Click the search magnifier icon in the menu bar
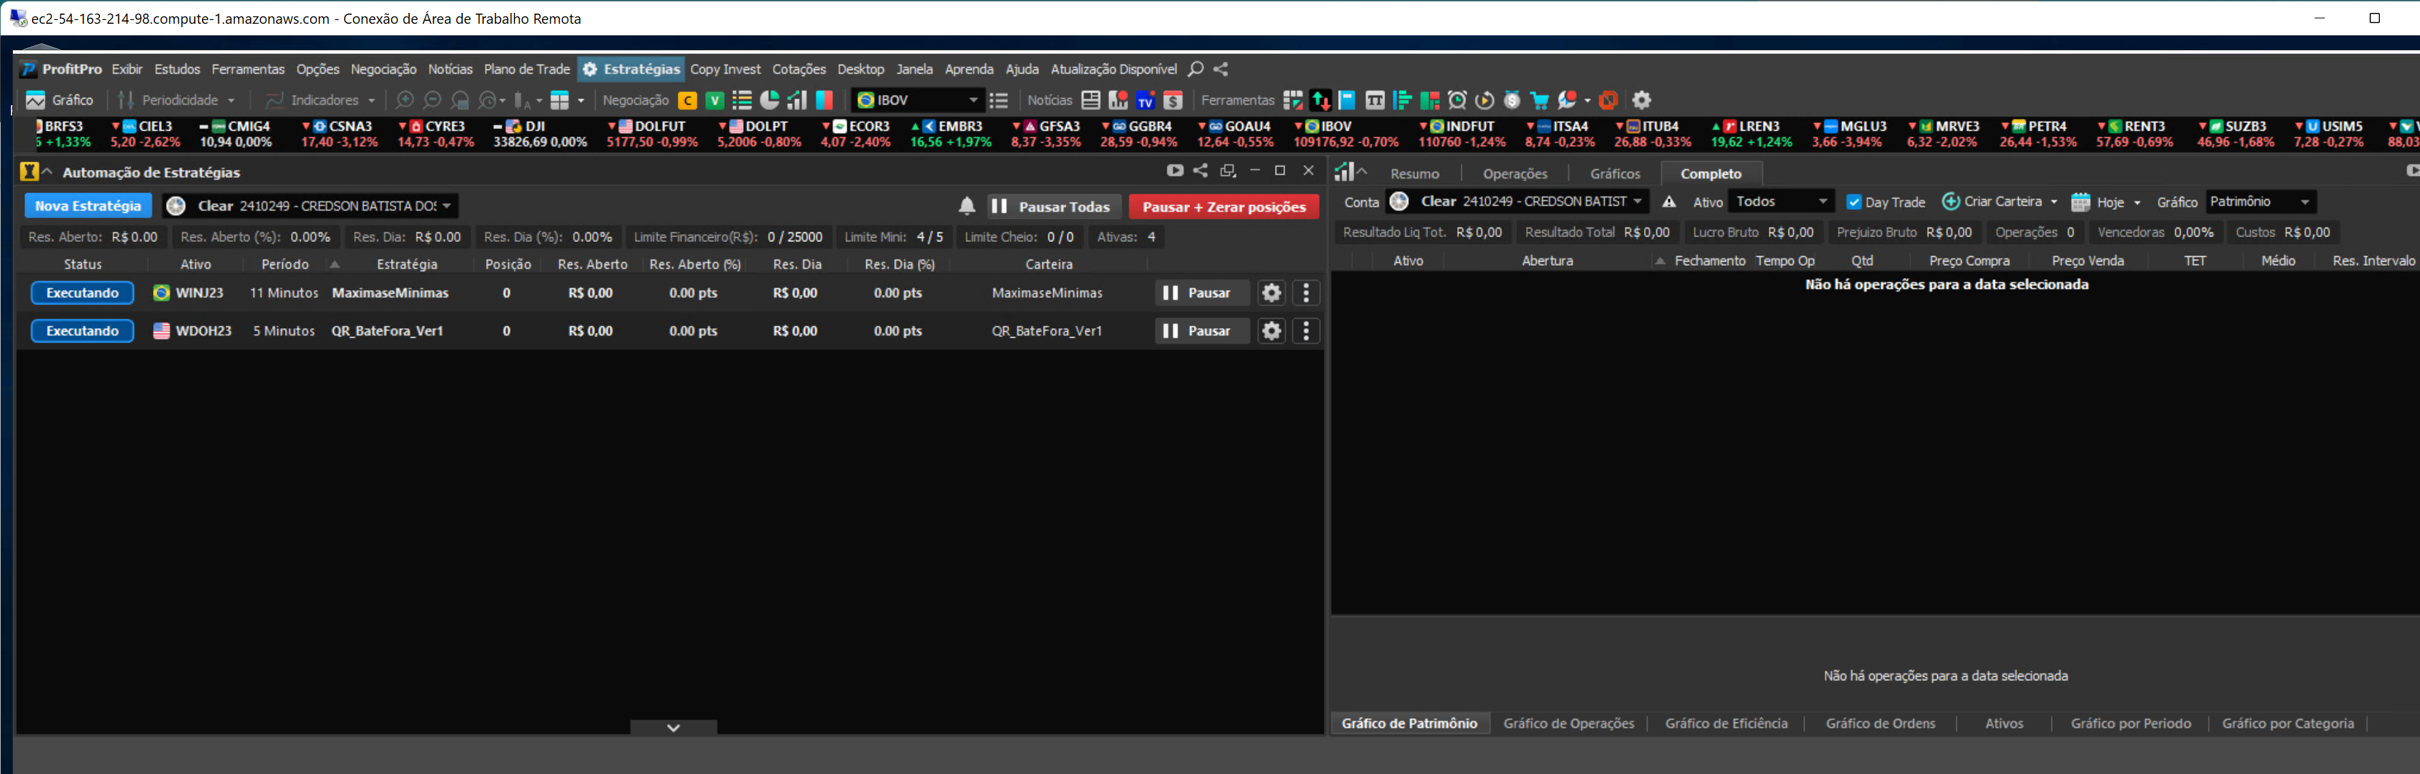This screenshot has height=774, width=2420. coord(1196,69)
